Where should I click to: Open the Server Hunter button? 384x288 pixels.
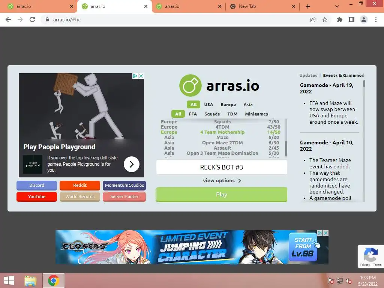(x=124, y=196)
